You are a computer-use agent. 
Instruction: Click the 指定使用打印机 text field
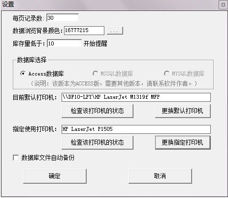click(136, 129)
